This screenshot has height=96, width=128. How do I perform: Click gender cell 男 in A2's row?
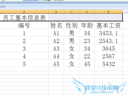click(71, 40)
